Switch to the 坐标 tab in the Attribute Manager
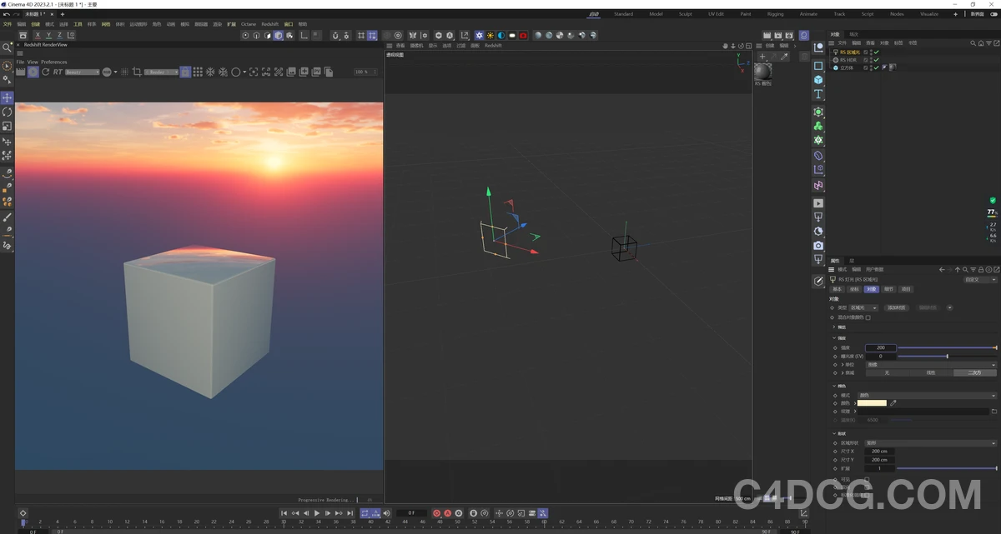The width and height of the screenshot is (1001, 534). pyautogui.click(x=855, y=289)
